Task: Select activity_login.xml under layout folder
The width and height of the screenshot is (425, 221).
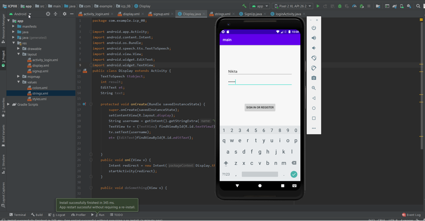Action: tap(43, 60)
